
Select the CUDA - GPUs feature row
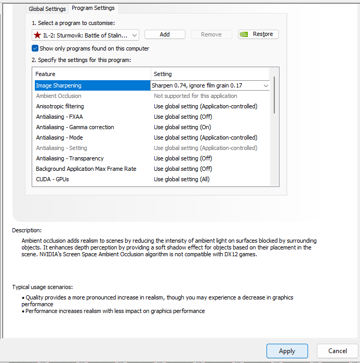(x=52, y=179)
